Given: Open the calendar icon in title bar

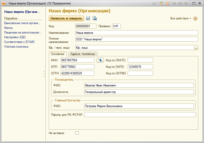Looking at the screenshot, I should tap(167, 3).
